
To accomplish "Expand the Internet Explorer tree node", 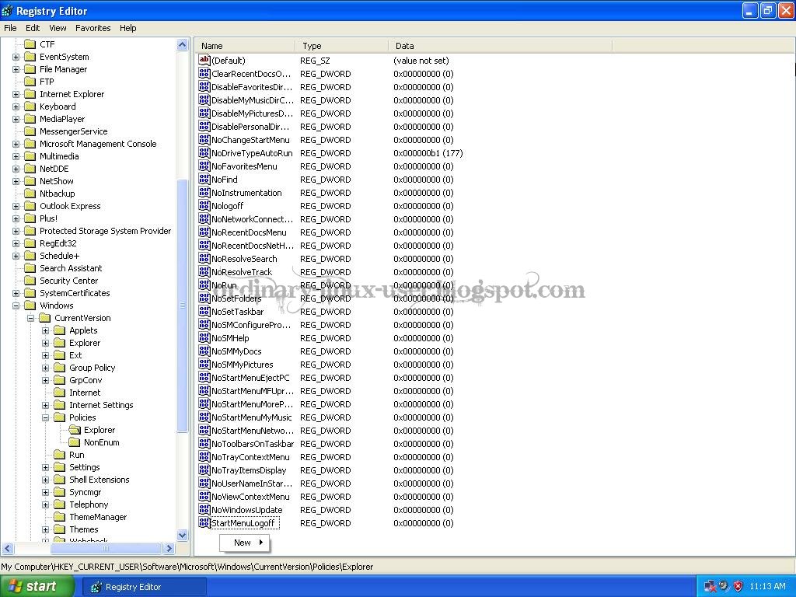I will click(x=16, y=94).
